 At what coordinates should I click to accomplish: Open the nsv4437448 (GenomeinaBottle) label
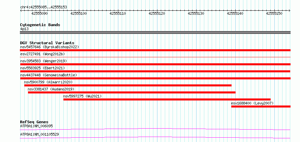[x=49, y=75]
